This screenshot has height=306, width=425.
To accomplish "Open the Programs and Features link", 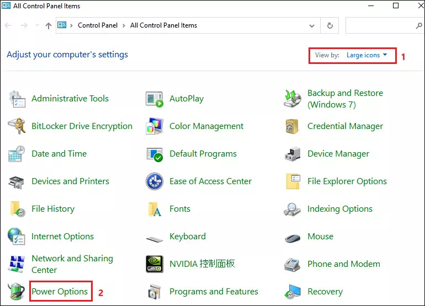I will click(214, 291).
